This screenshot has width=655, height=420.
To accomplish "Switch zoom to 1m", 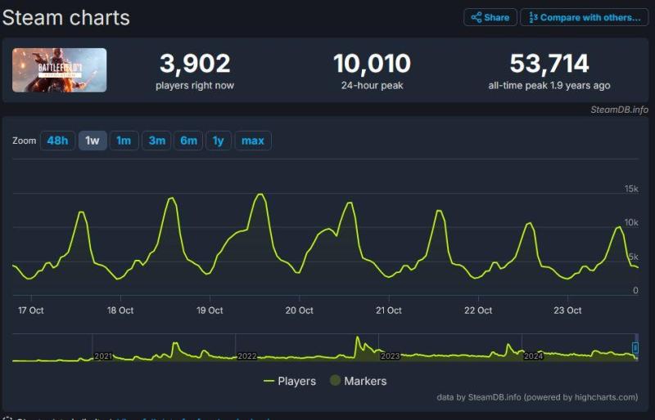I will coord(124,141).
